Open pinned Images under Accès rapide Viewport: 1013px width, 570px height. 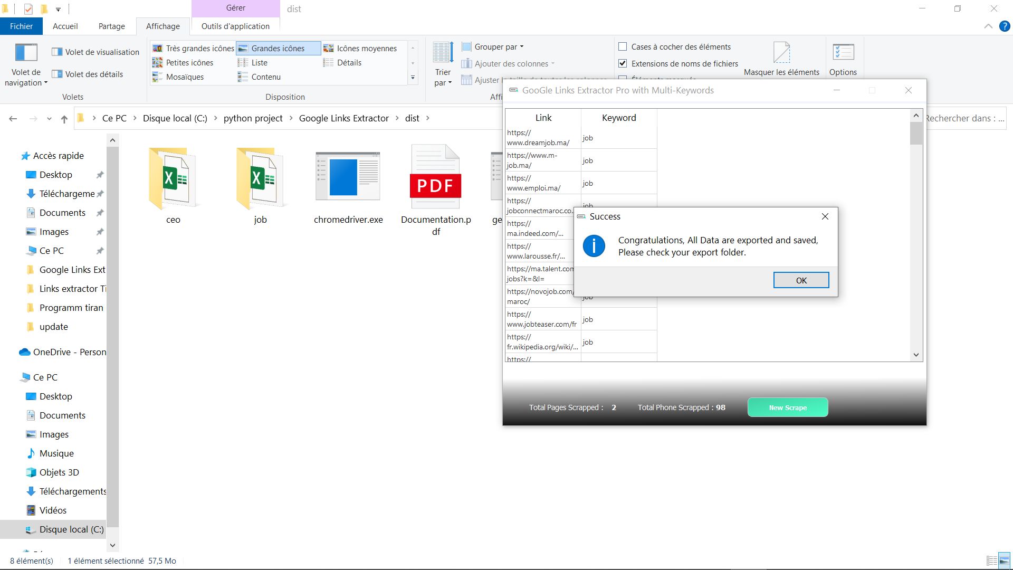54,232
